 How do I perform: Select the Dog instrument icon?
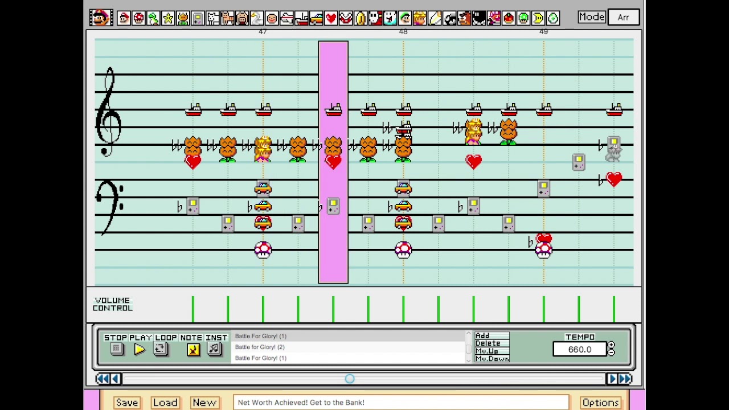coord(212,18)
